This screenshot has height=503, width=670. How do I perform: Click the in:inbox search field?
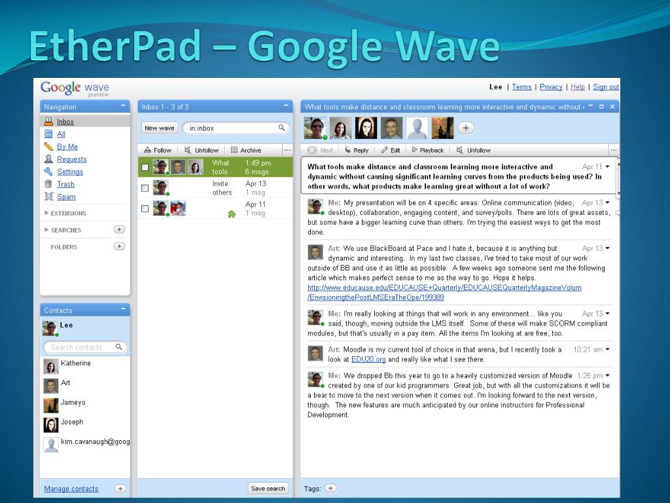pyautogui.click(x=236, y=128)
